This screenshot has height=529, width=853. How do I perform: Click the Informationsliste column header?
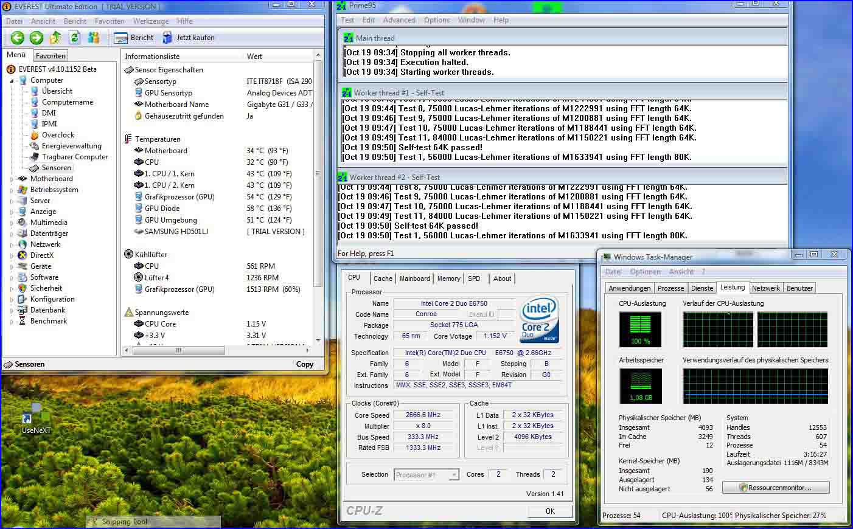[x=182, y=56]
